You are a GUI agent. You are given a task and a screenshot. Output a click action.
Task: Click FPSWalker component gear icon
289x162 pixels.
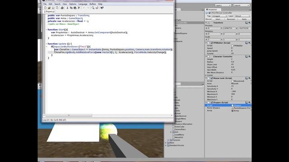pos(250,43)
